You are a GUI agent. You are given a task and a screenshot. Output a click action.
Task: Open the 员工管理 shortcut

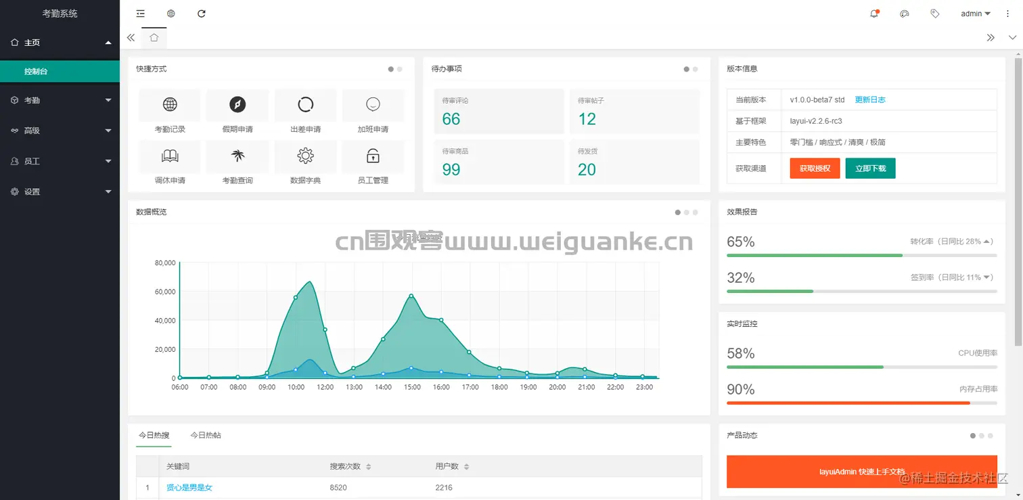click(x=373, y=163)
